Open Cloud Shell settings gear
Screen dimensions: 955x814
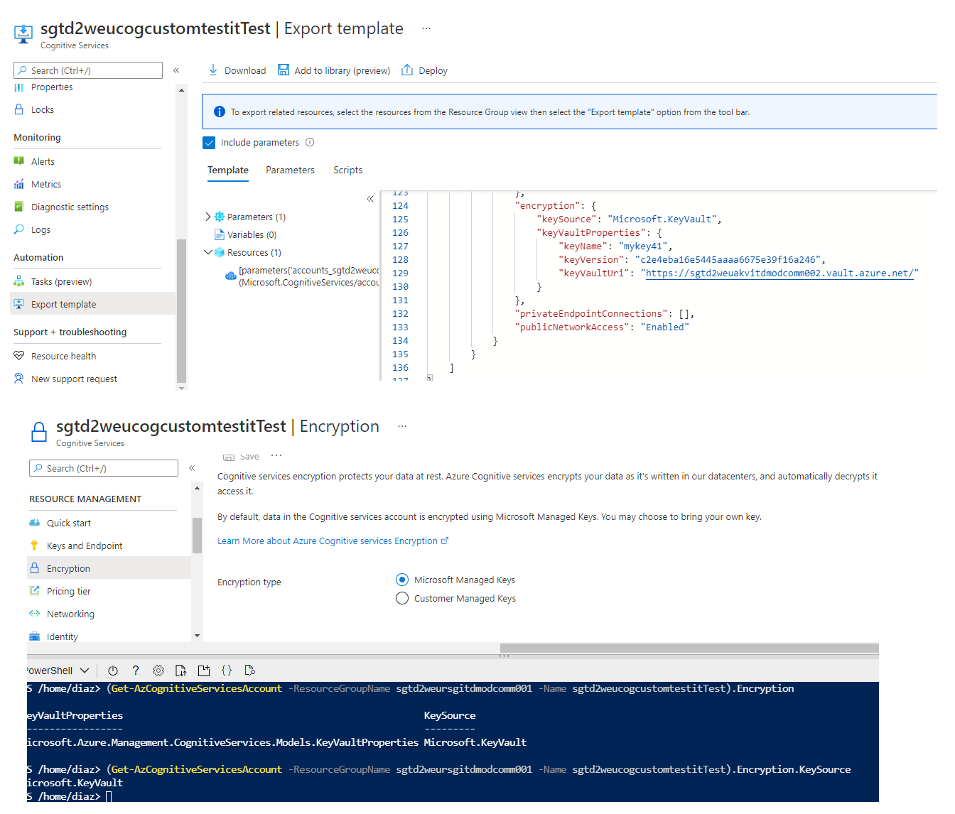[158, 670]
